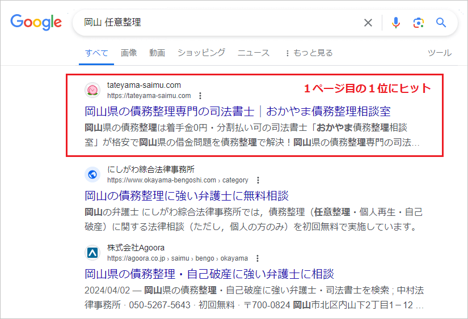Open options menu for okayama-bengoshi.com result
This screenshot has width=468, height=319.
(x=258, y=180)
